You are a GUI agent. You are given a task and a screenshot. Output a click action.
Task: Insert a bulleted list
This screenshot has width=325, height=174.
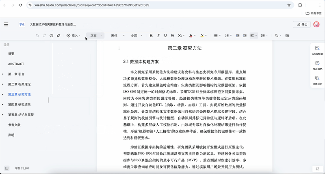216,36
